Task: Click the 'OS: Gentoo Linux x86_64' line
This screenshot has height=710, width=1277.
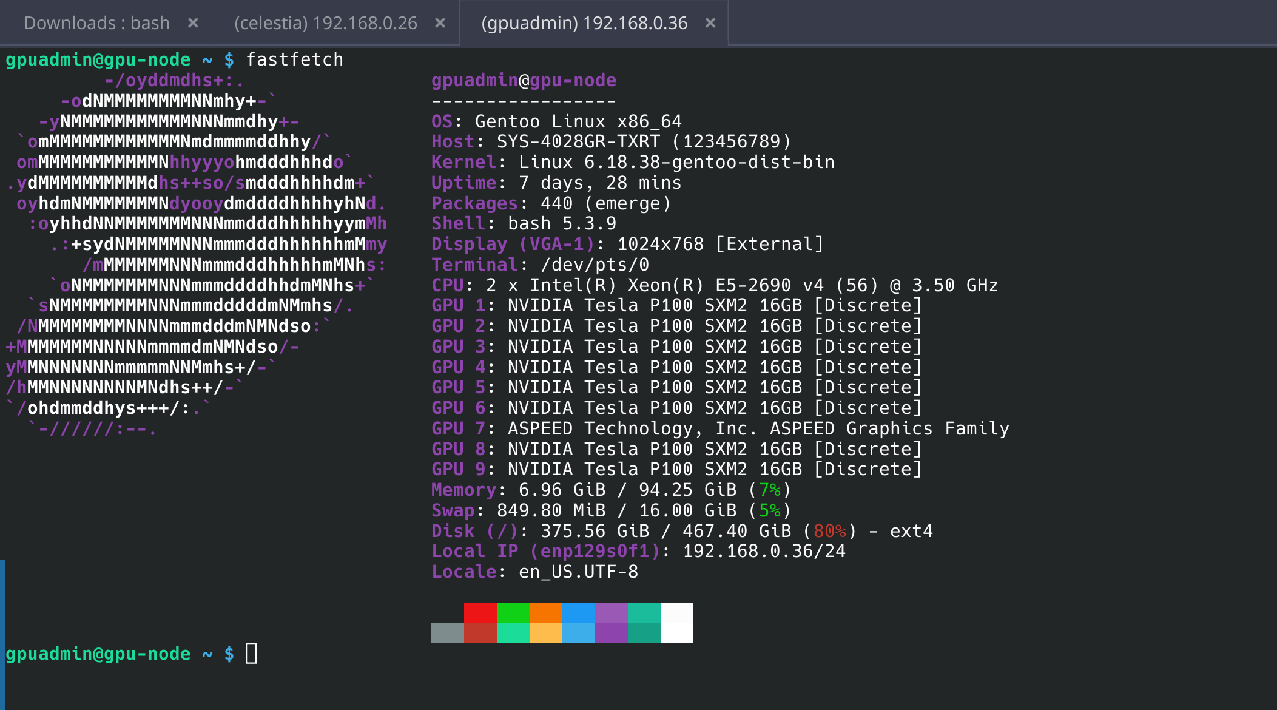Action: point(556,121)
